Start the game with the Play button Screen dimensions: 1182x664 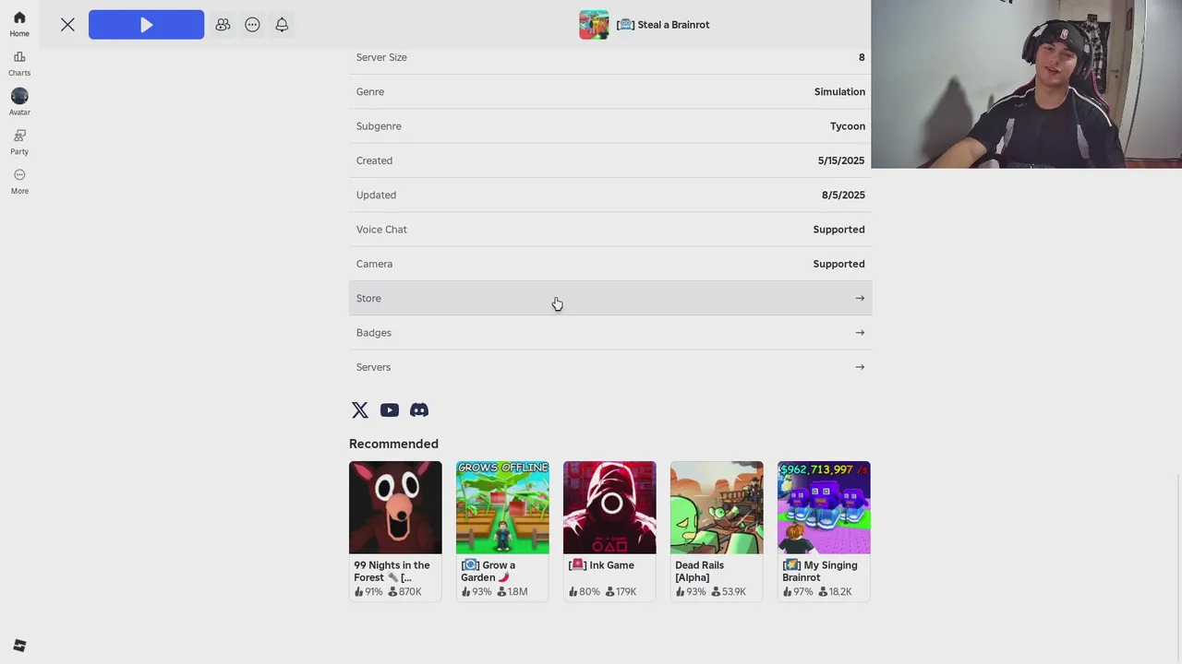[146, 25]
